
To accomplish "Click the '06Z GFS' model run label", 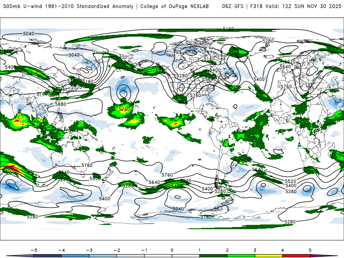I will pyautogui.click(x=233, y=6).
